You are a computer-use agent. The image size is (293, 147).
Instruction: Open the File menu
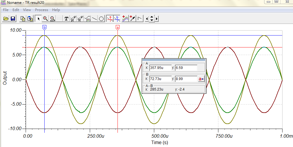[x=6, y=10]
